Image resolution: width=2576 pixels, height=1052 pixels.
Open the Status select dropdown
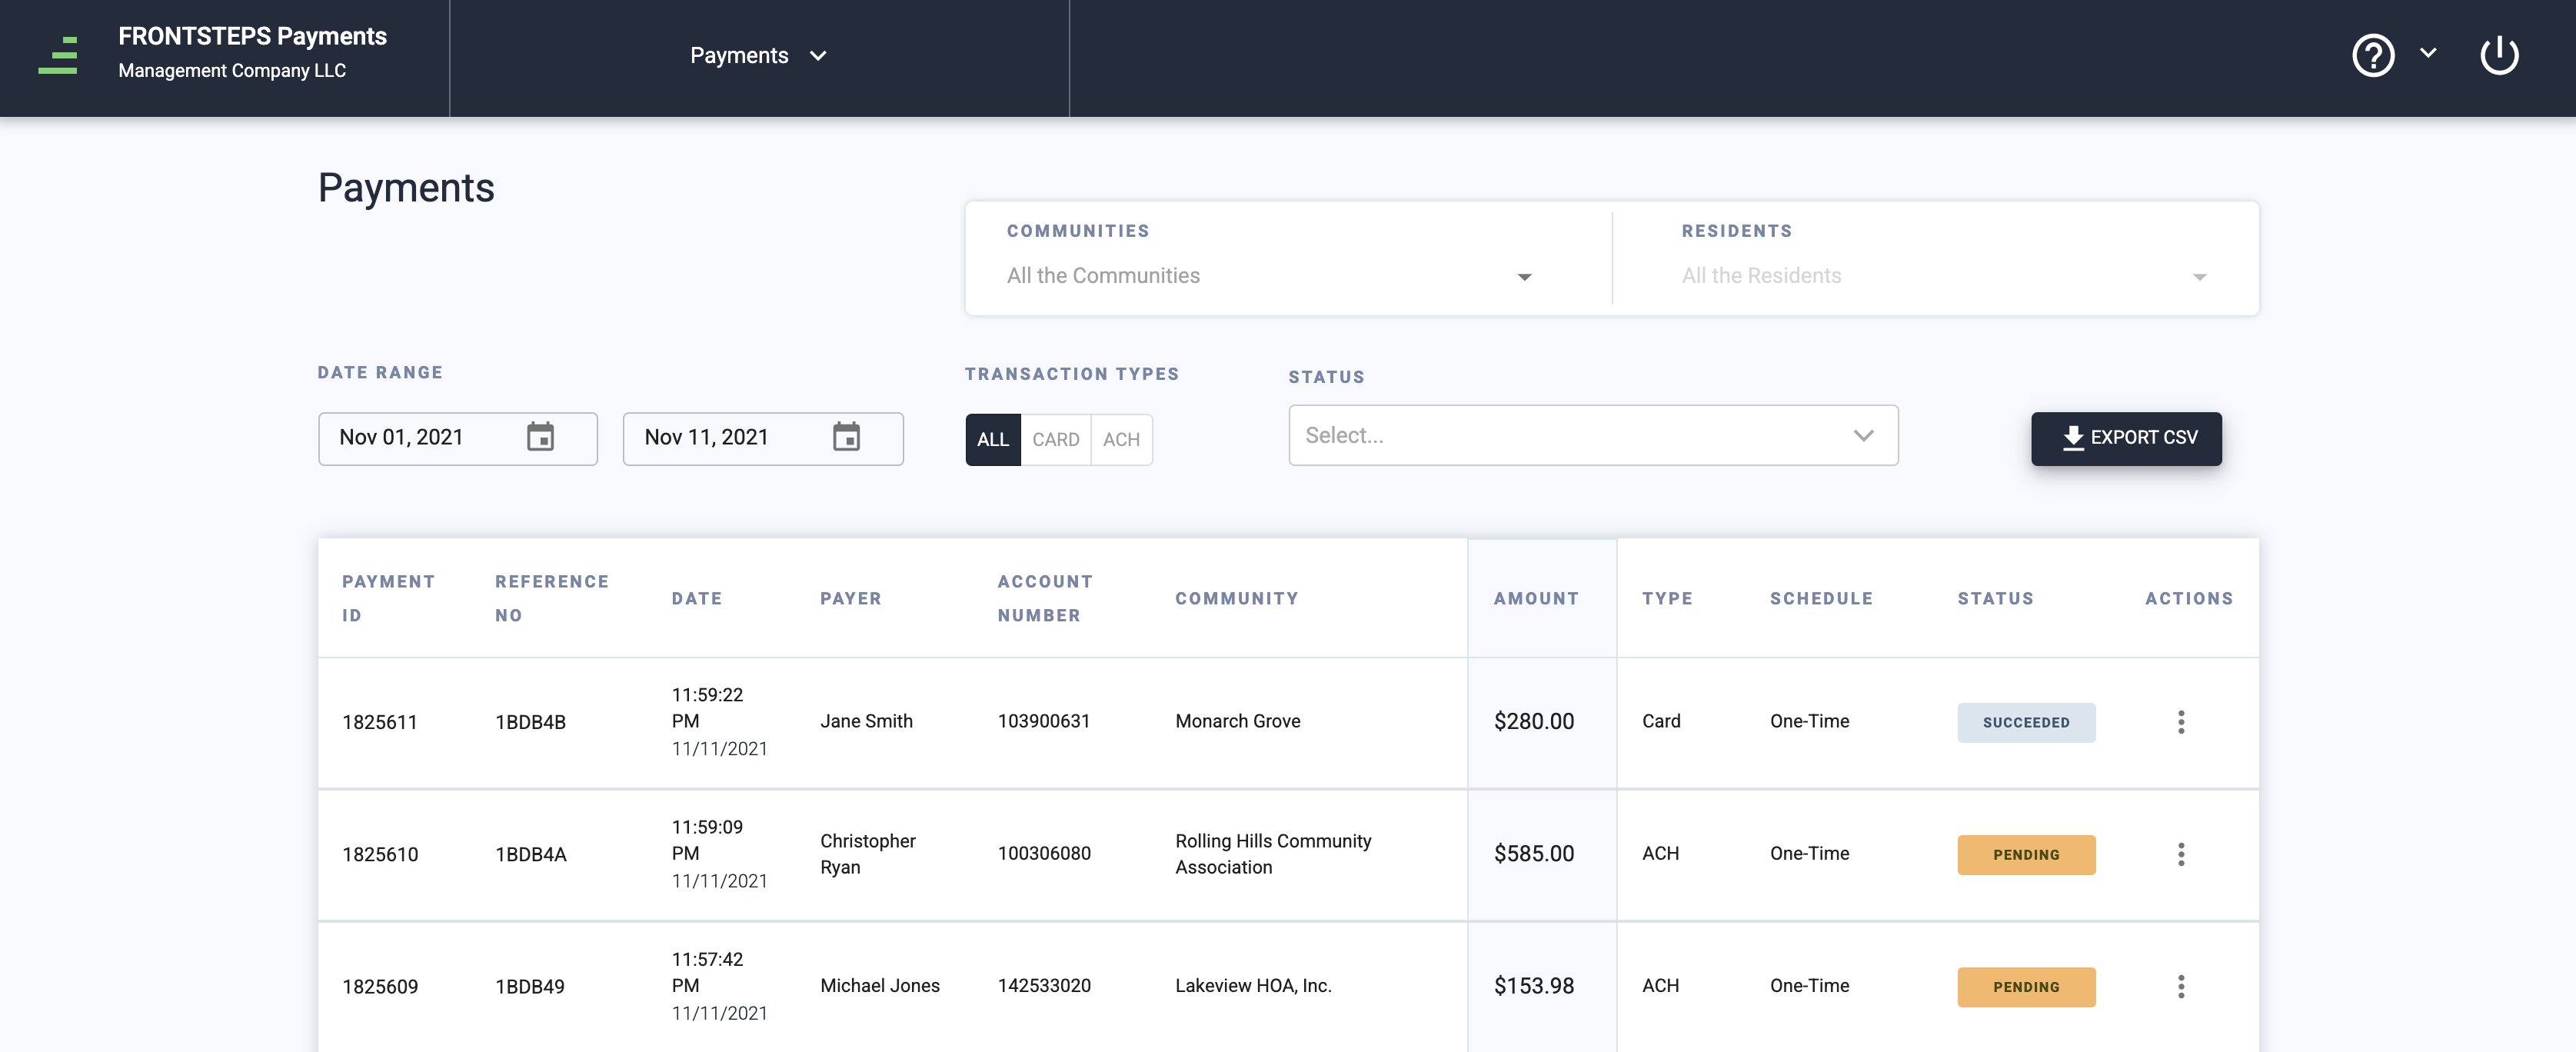[x=1592, y=436]
